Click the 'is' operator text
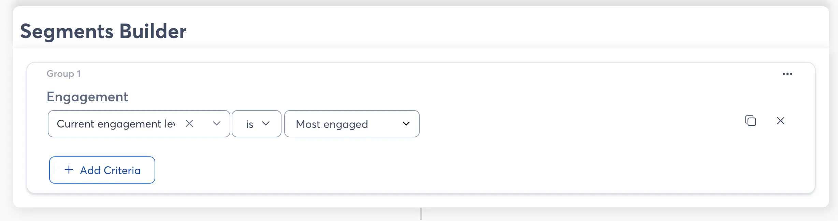 click(249, 124)
